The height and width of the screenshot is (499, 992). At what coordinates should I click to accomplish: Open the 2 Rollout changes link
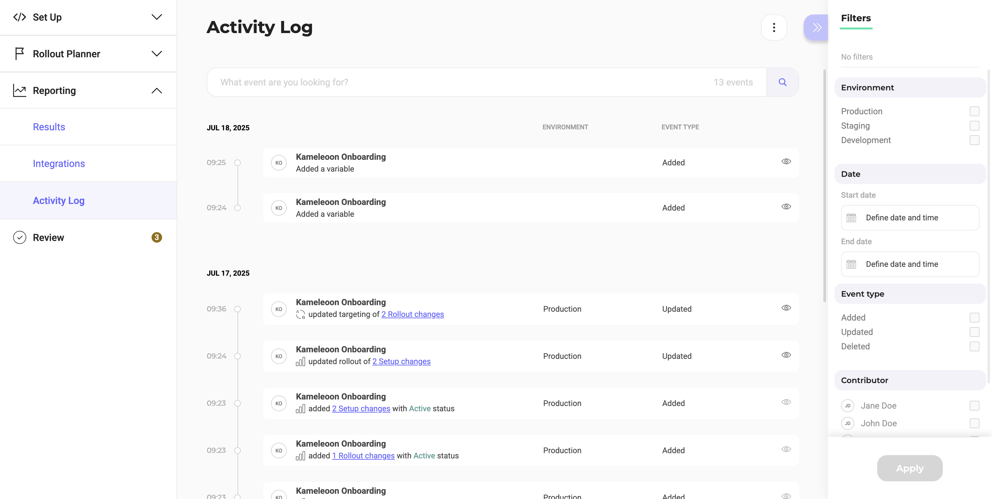412,314
